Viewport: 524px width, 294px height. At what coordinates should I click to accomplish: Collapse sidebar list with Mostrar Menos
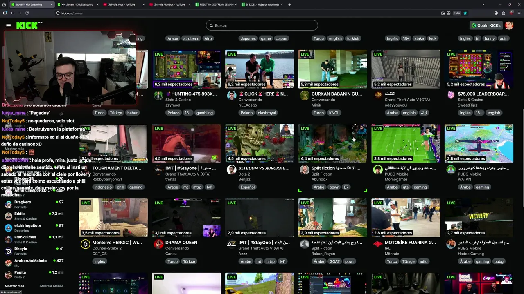52,286
